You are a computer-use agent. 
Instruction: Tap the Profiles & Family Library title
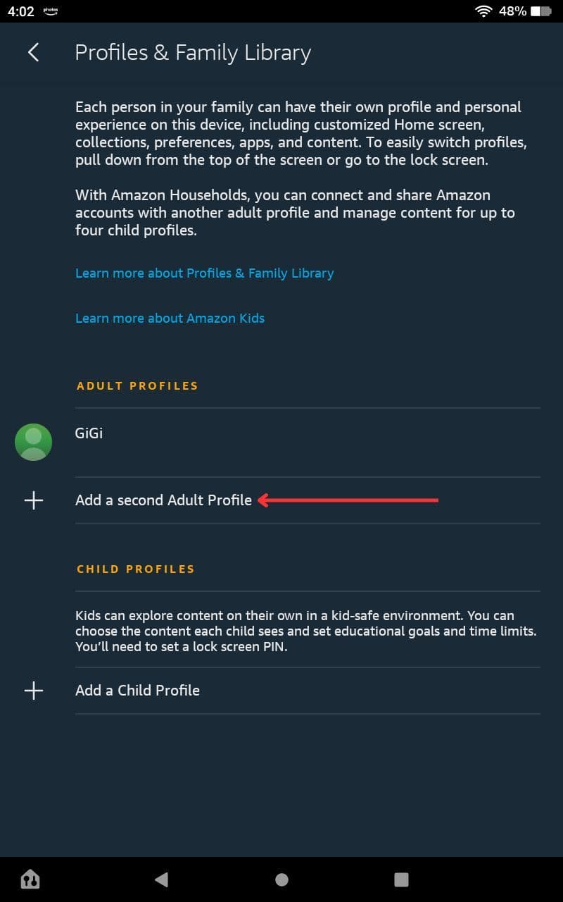pos(193,53)
